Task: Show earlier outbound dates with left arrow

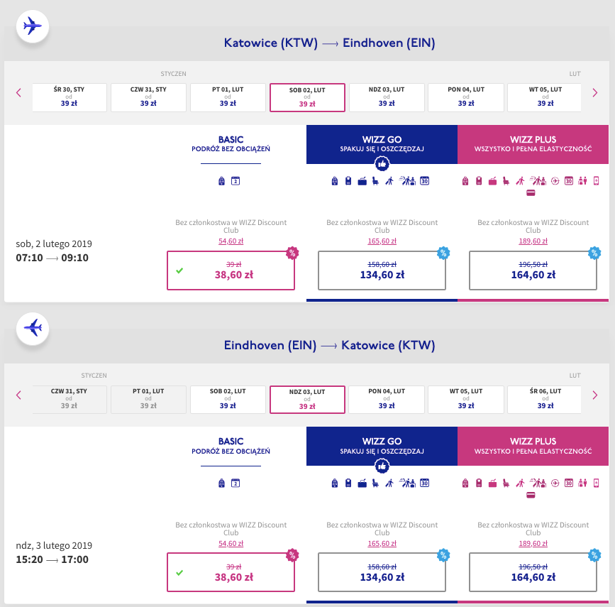Action: click(19, 92)
